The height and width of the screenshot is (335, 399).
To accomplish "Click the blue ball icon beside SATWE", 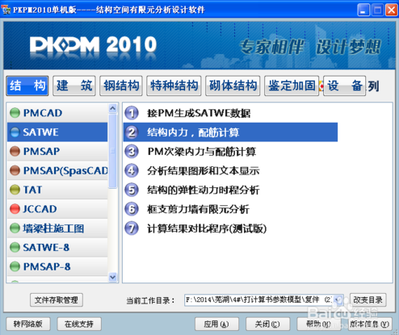I will click(15, 132).
